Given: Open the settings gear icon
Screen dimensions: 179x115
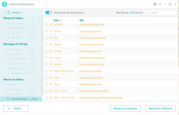Looking at the screenshot, I should click(155, 4).
